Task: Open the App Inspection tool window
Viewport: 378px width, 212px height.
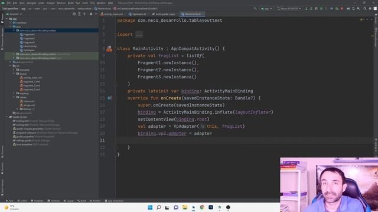Action: point(114,201)
